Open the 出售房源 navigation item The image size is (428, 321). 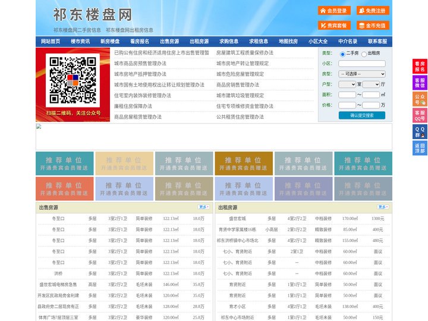[x=169, y=42]
